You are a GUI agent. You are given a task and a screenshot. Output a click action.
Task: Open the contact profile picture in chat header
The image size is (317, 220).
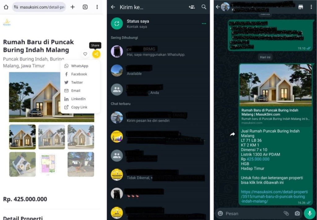(225, 7)
